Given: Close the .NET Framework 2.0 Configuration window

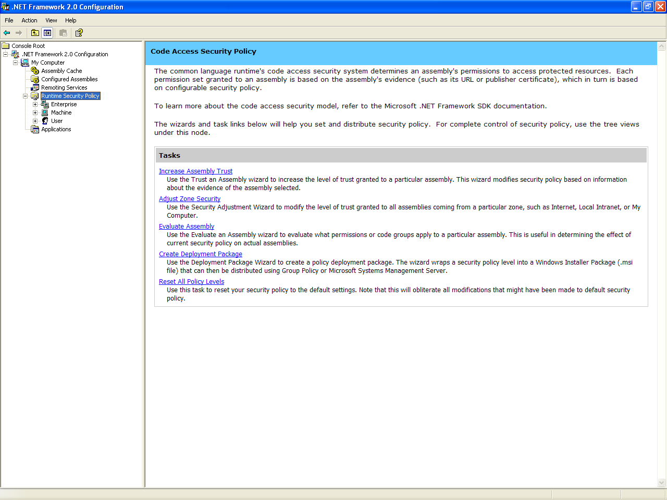Looking at the screenshot, I should (x=660, y=7).
